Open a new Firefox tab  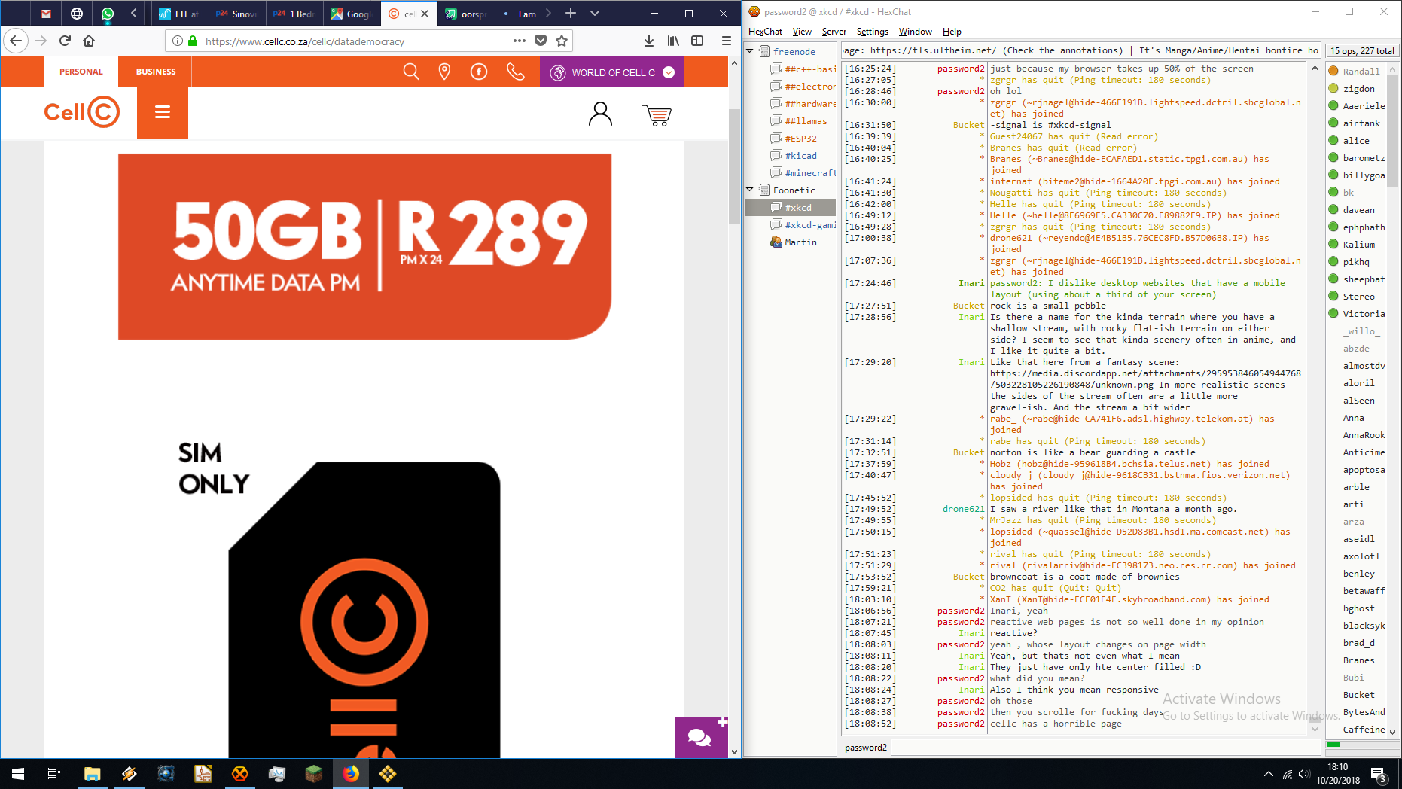point(571,13)
